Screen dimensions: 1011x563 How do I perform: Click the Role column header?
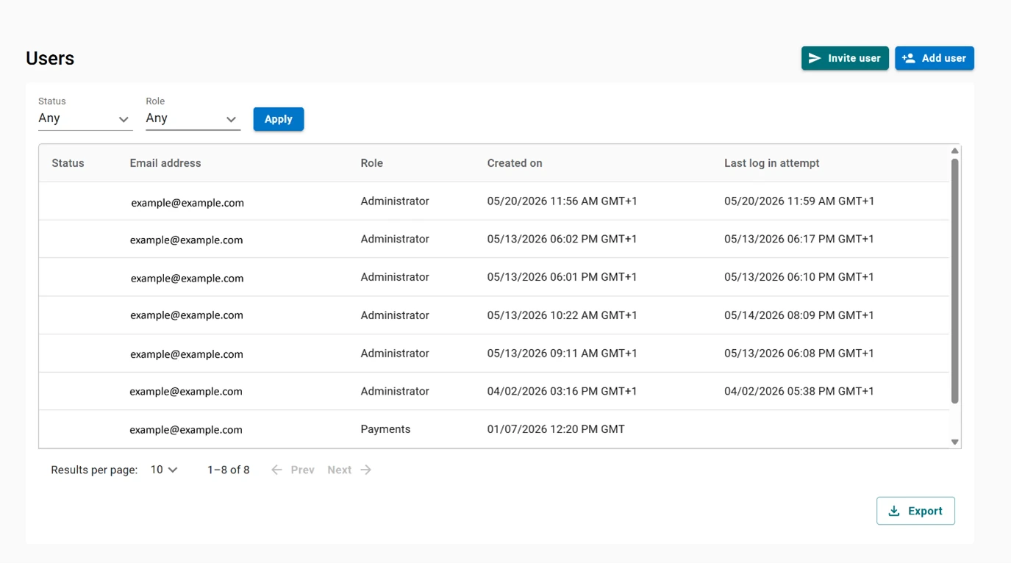pyautogui.click(x=371, y=163)
